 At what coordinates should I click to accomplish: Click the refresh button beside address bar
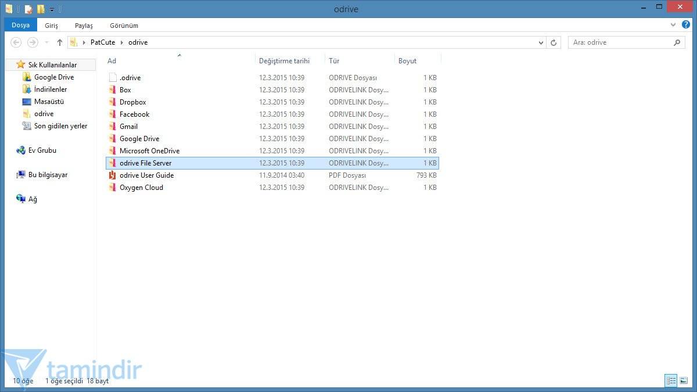(x=554, y=42)
